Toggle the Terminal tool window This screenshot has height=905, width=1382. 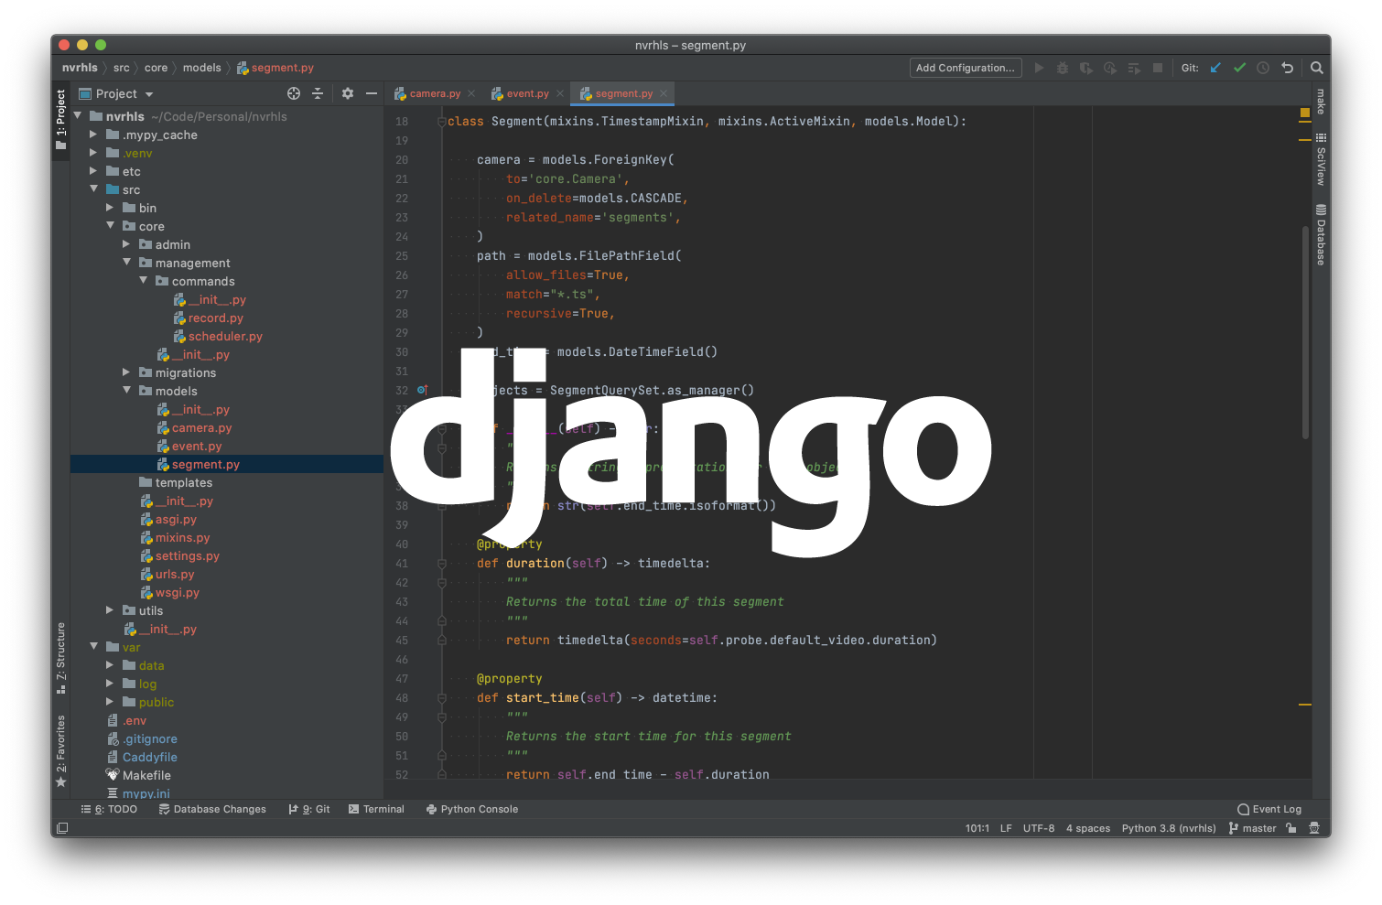pyautogui.click(x=376, y=809)
